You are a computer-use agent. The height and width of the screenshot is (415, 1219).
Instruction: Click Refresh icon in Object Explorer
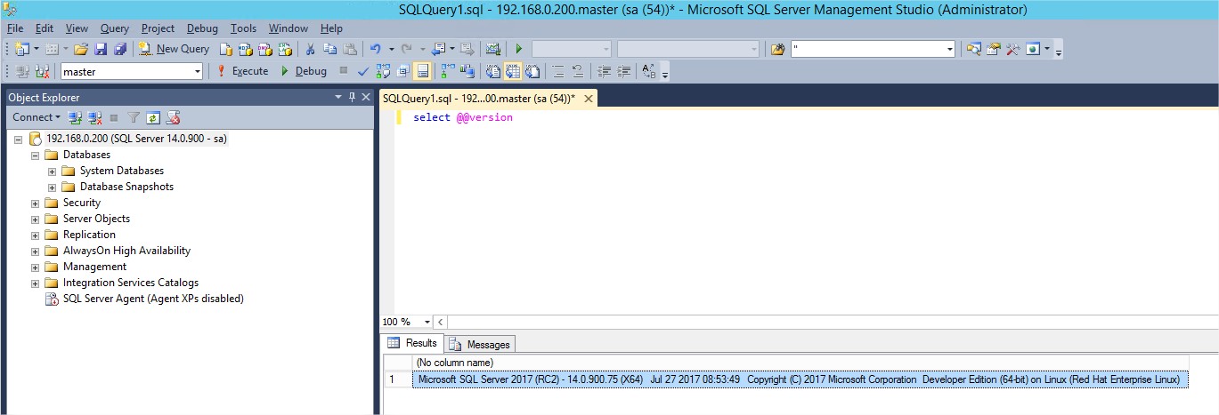153,117
